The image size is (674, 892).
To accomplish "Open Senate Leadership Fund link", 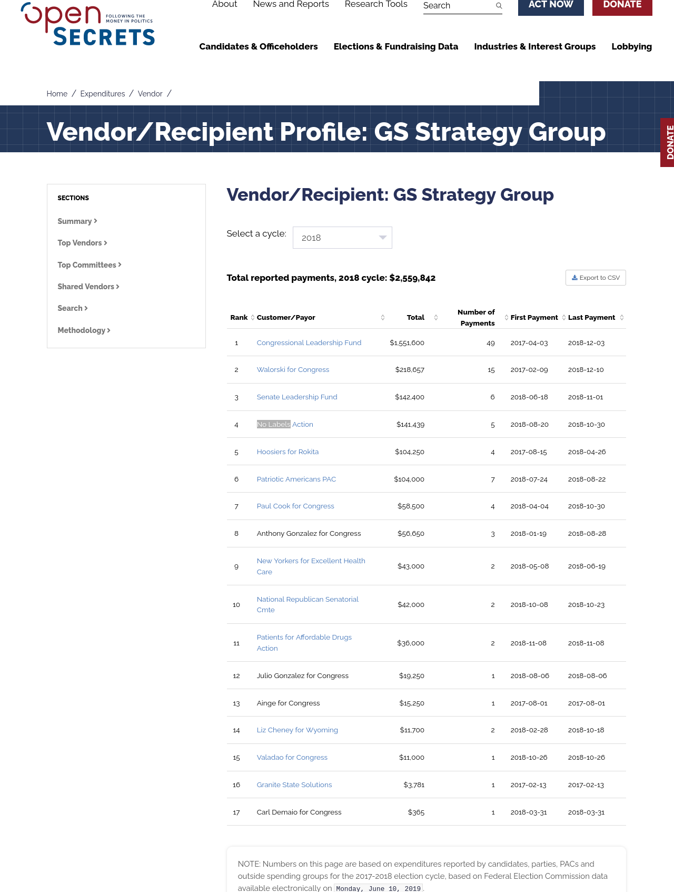I will (x=297, y=397).
